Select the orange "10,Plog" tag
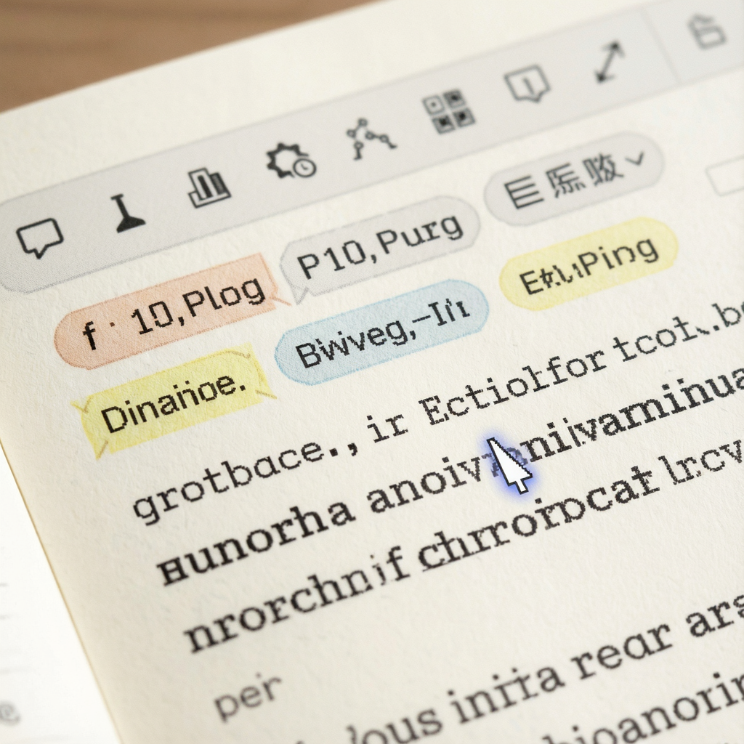Screen dimensions: 744x744 click(166, 312)
